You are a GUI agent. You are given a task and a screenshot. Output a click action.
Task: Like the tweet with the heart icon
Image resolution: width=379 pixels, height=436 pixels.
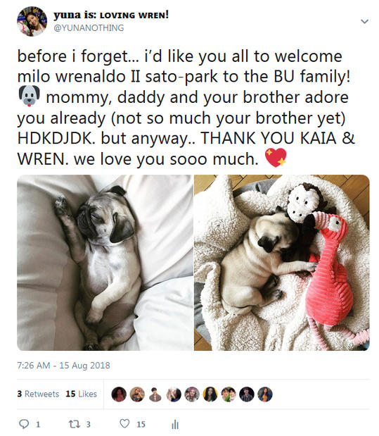click(124, 423)
